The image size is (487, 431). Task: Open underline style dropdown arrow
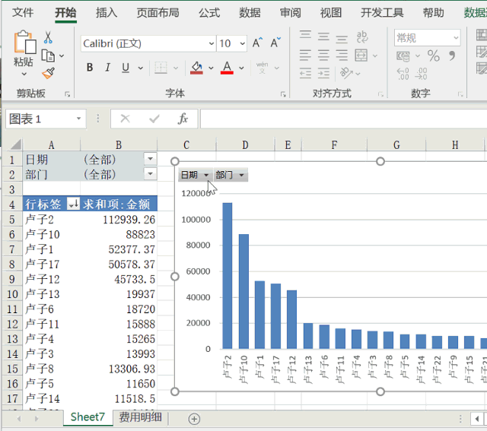140,68
